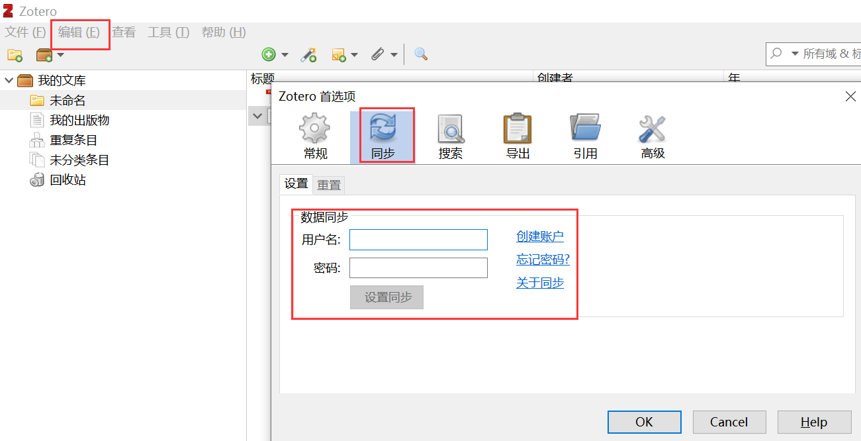The width and height of the screenshot is (861, 441).
Task: Click OK in Zotero preferences
Action: pos(645,422)
